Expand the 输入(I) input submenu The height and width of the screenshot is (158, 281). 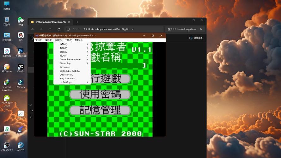tap(72, 56)
